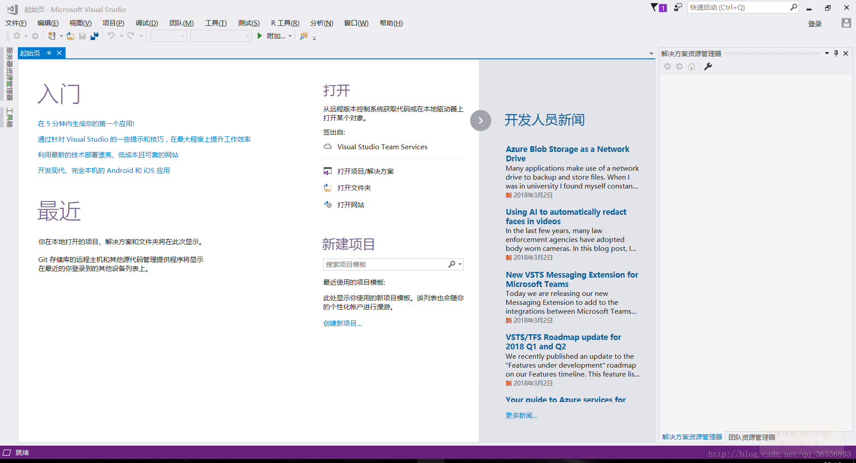Screen dimensions: 856x463
Task: Click the Find in Files toolbar icon
Action: (x=304, y=36)
